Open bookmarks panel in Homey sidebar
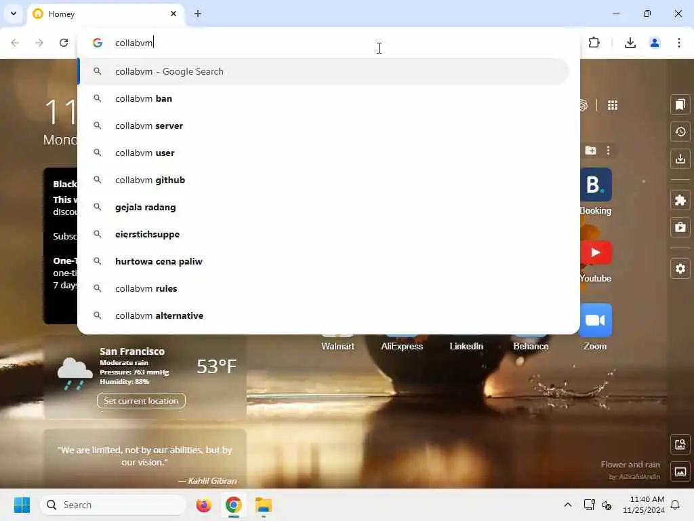Image resolution: width=694 pixels, height=521 pixels. click(680, 104)
